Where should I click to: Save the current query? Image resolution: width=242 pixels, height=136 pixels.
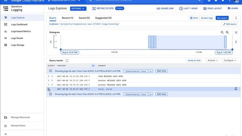point(194,18)
